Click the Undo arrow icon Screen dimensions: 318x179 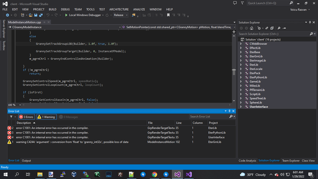[48, 15]
